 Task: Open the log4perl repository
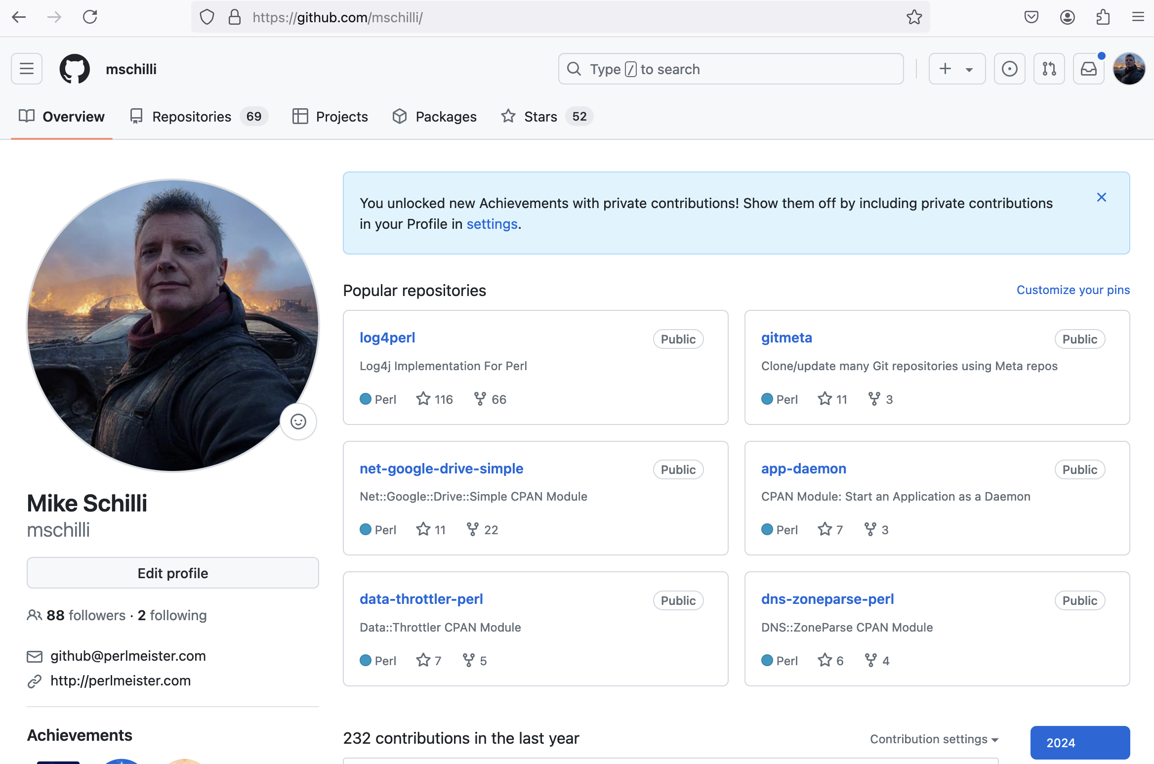coord(387,338)
